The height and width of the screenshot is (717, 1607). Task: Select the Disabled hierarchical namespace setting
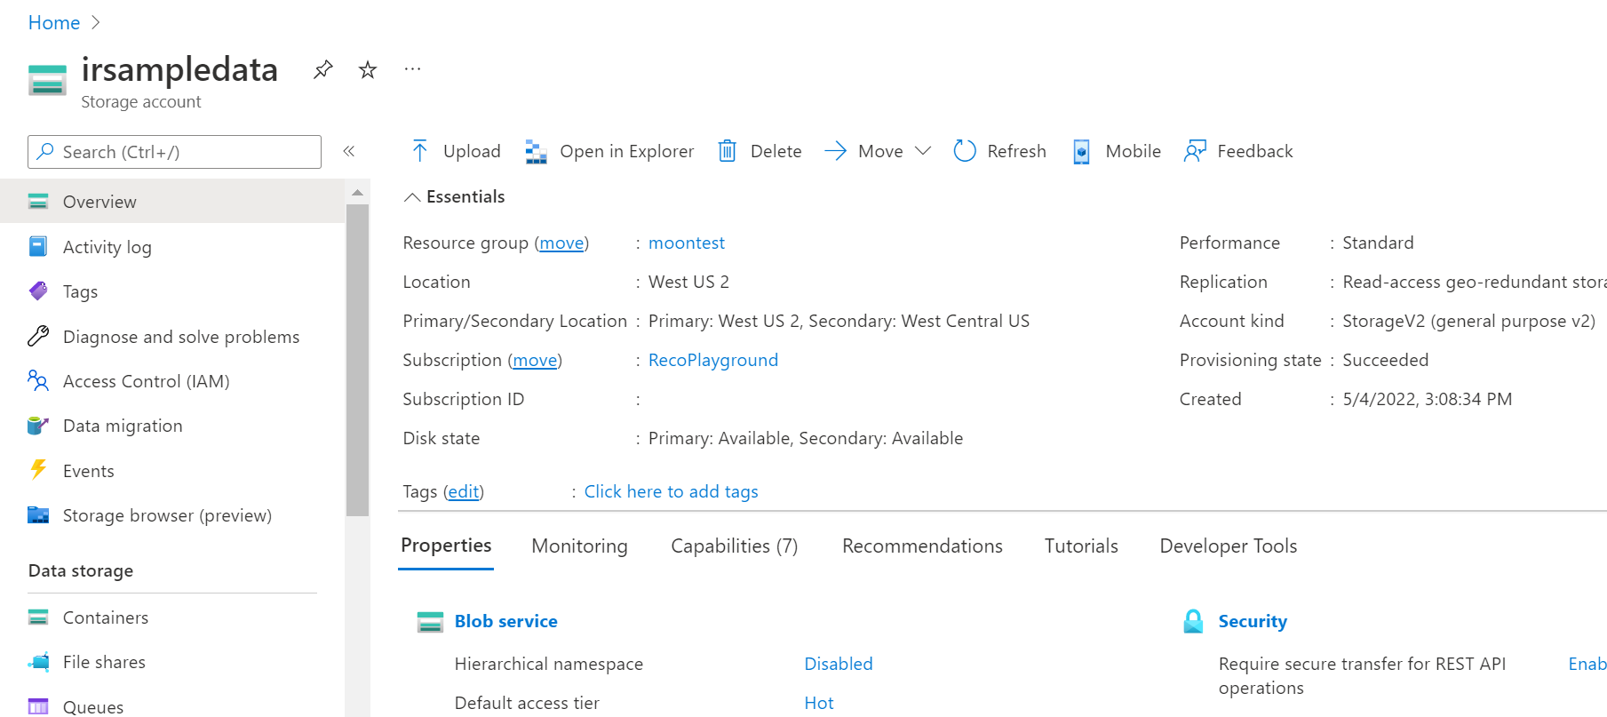point(839,664)
